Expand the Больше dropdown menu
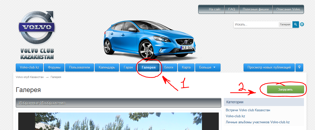Screen dimensions: 315x130 pyautogui.click(x=207, y=67)
